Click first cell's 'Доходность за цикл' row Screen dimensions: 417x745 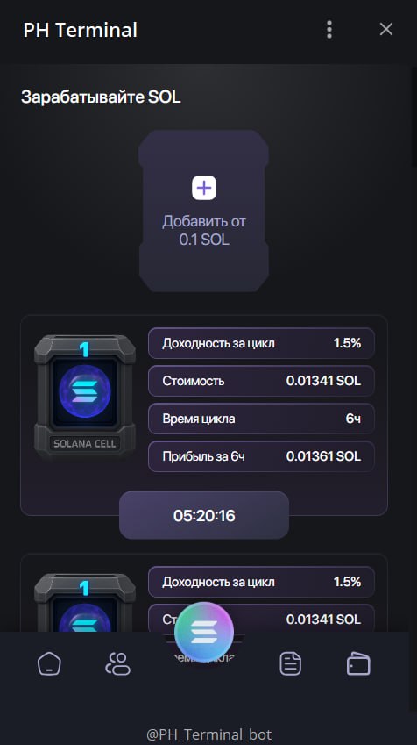[x=261, y=343]
